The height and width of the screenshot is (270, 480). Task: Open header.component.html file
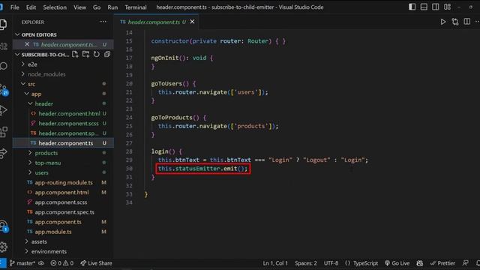[69, 113]
